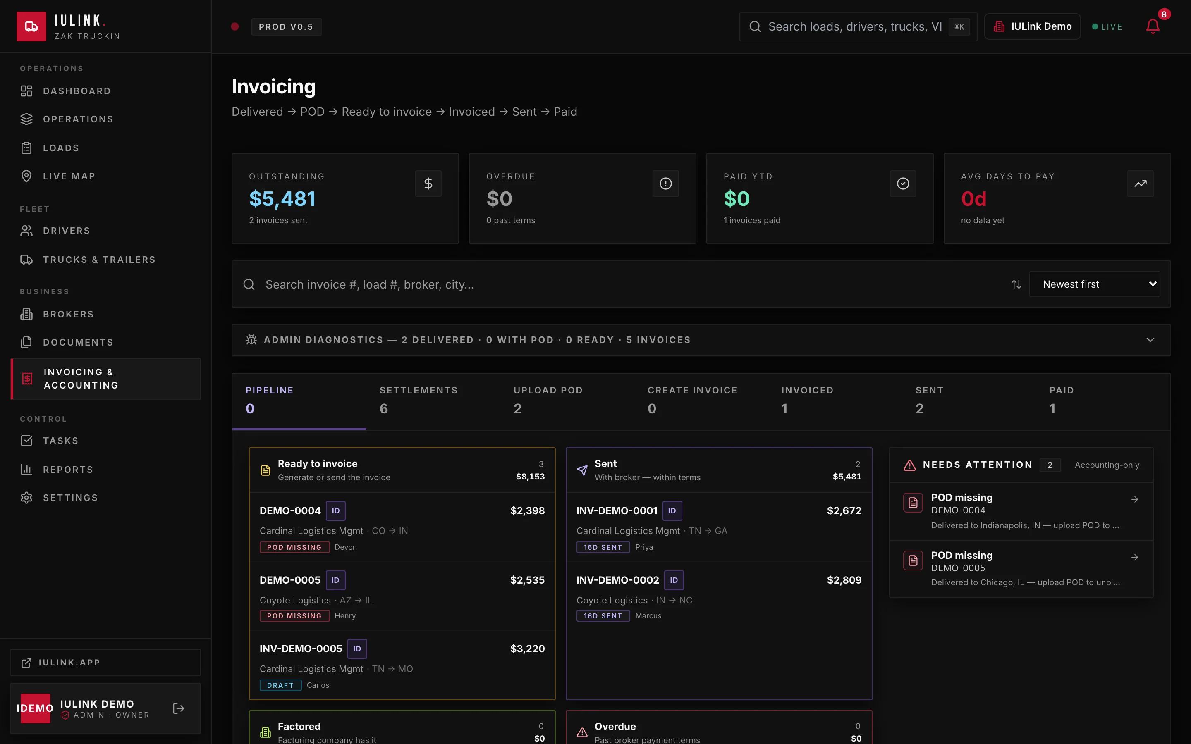Click the ID badge next to INV-DEMO-0005
The height and width of the screenshot is (744, 1191).
[357, 649]
